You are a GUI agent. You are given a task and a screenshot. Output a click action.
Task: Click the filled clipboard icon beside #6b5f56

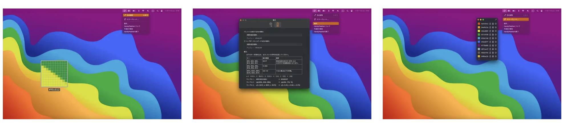coord(493,53)
